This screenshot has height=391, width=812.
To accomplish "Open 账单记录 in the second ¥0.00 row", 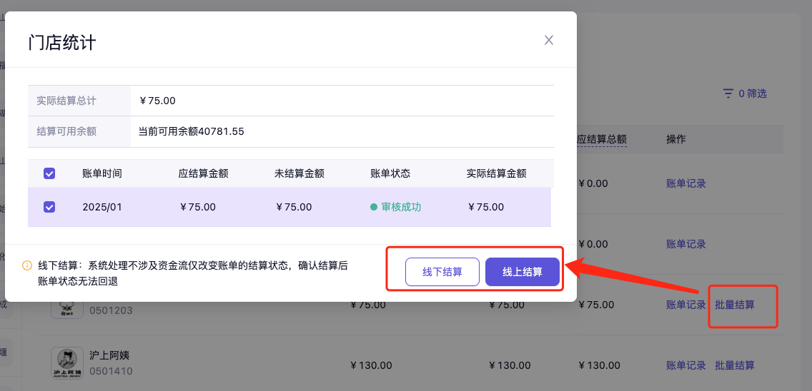I will pyautogui.click(x=685, y=244).
